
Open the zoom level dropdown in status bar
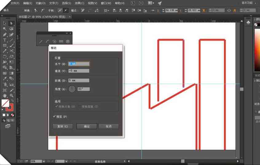44,161
